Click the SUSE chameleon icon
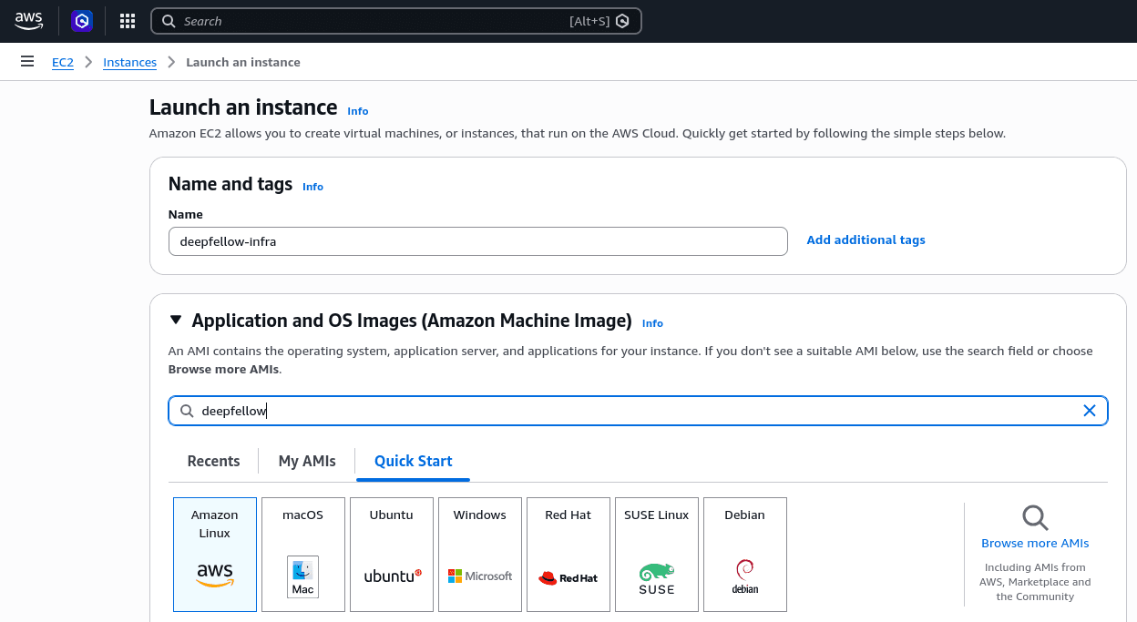This screenshot has width=1137, height=622. click(656, 573)
